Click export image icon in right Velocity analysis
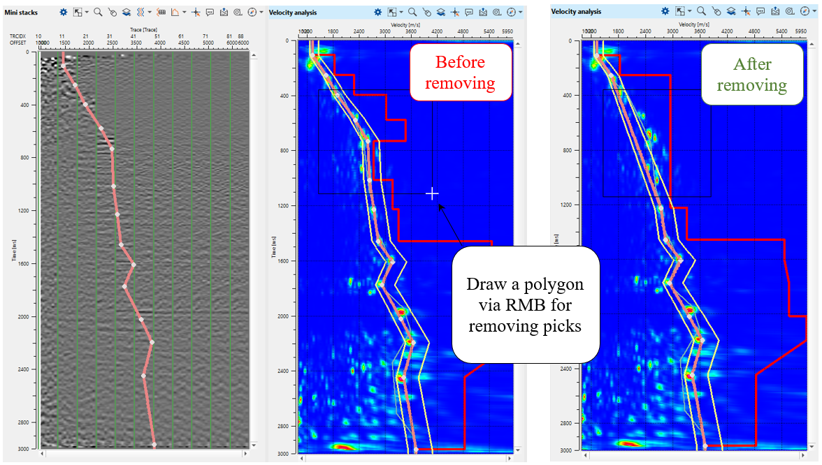 775,11
